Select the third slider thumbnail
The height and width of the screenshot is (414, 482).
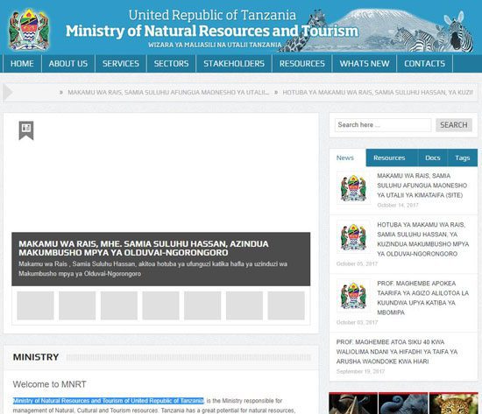point(119,305)
